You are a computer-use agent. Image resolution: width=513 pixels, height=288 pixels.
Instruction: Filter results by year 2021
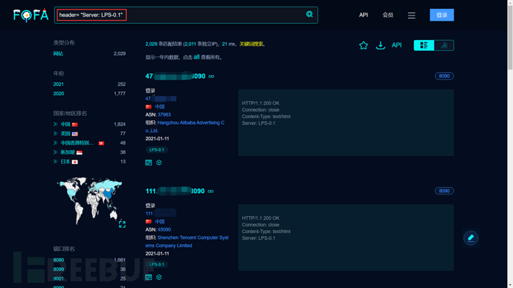point(58,84)
